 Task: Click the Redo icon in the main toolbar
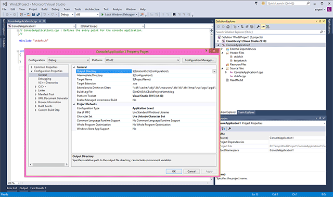tap(52, 15)
